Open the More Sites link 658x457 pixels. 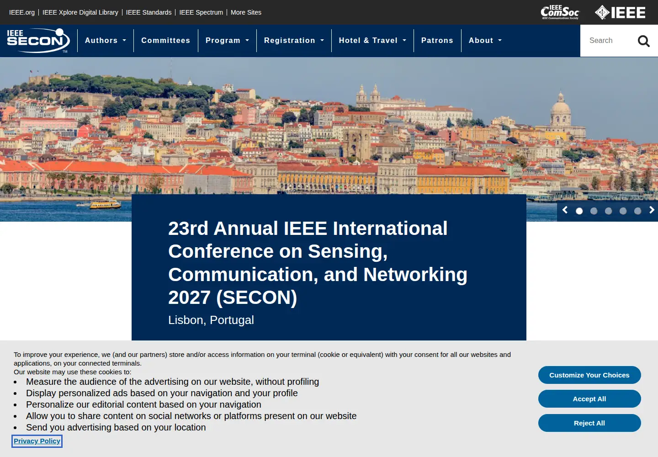246,12
